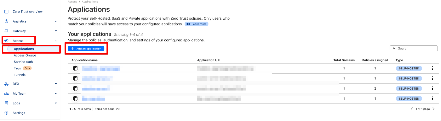
Task: Click the Logs document icon
Action: pyautogui.click(x=6, y=103)
